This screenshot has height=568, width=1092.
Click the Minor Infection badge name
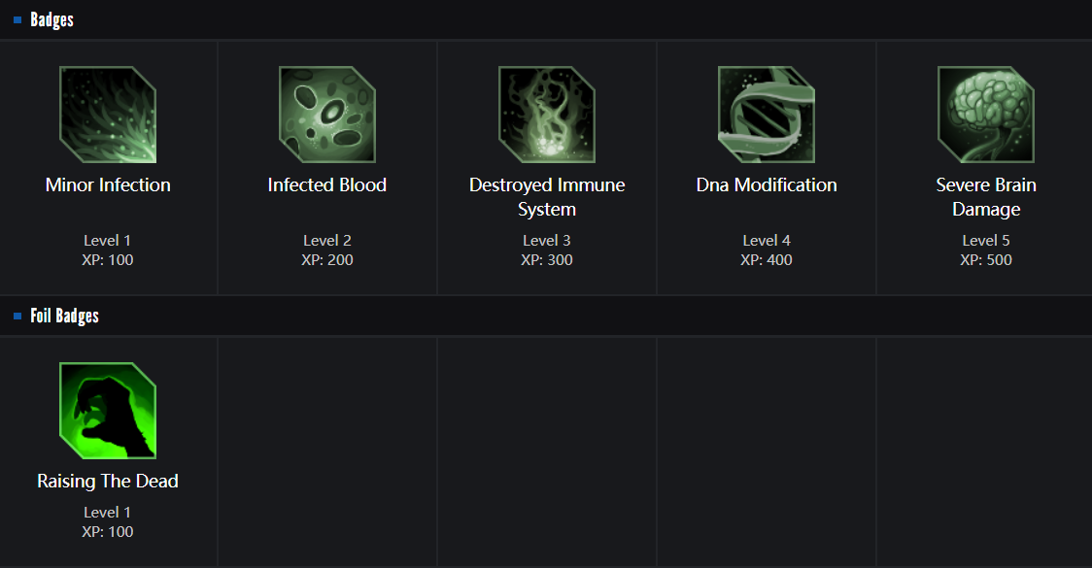pos(108,184)
